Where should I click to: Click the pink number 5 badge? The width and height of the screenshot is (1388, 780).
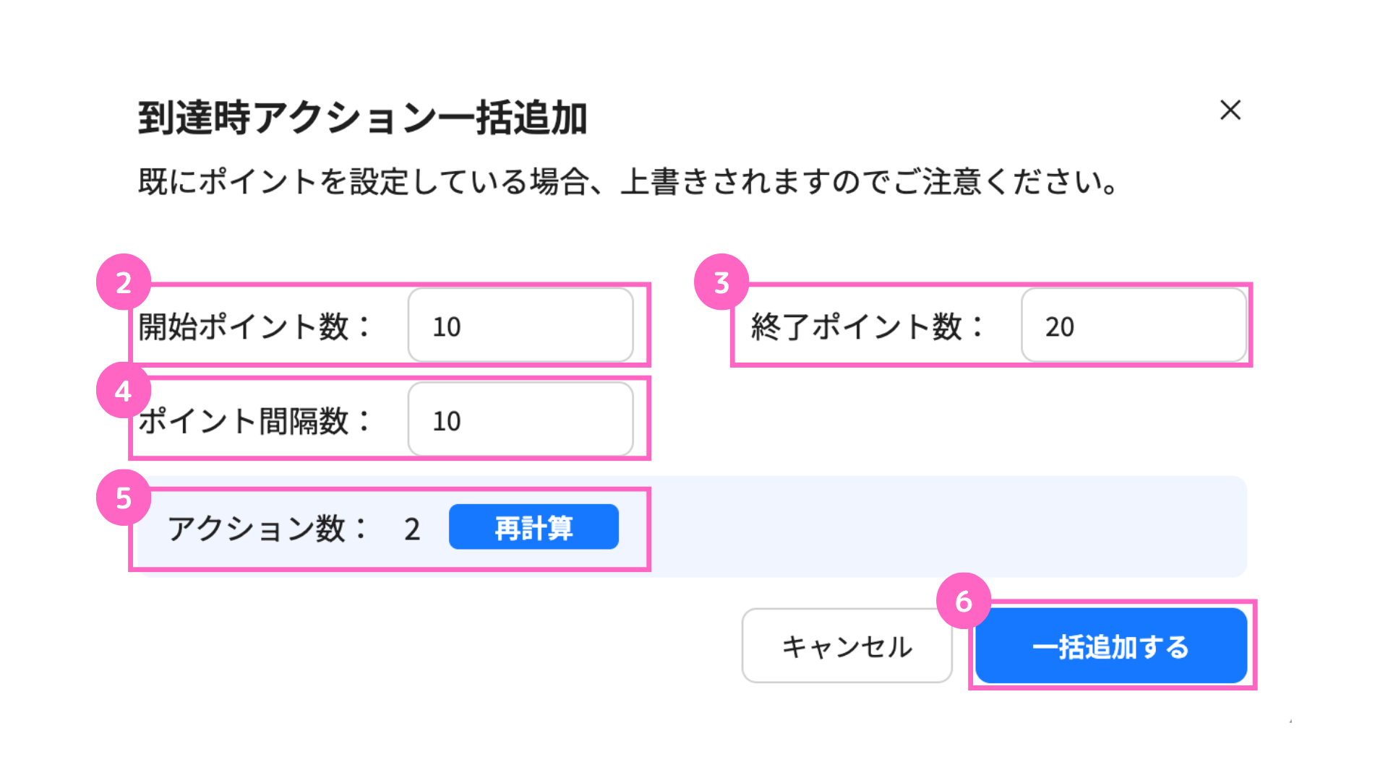pyautogui.click(x=124, y=498)
